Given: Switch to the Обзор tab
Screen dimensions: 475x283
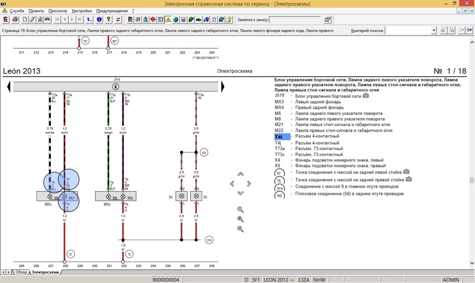Looking at the screenshot, I should coord(21,272).
